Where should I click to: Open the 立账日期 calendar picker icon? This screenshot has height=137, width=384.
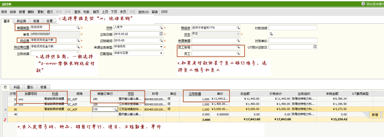[x=161, y=34]
